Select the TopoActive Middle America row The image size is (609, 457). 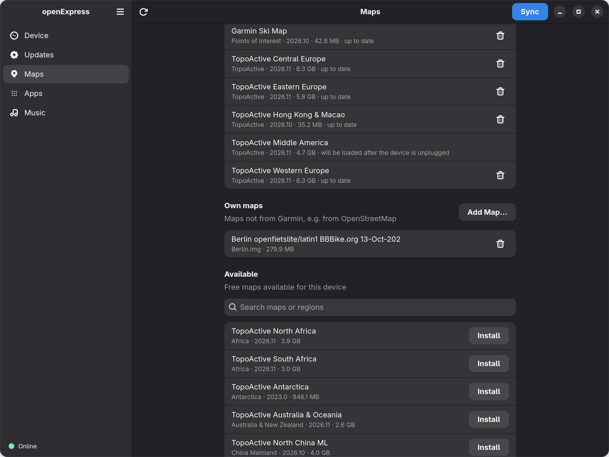tap(370, 147)
